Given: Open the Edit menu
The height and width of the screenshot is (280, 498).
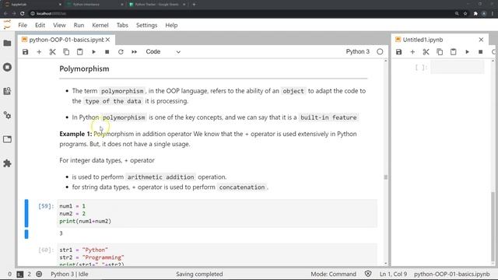Looking at the screenshot, I should (40, 25).
